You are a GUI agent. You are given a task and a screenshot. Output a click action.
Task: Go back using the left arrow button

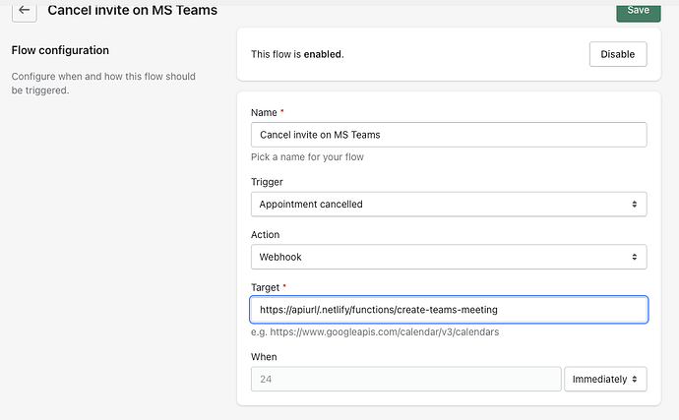pyautogui.click(x=24, y=11)
